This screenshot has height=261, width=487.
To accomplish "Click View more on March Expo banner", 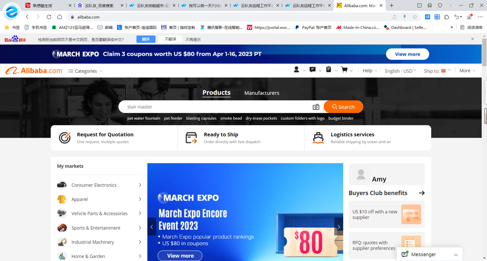I will point(407,54).
